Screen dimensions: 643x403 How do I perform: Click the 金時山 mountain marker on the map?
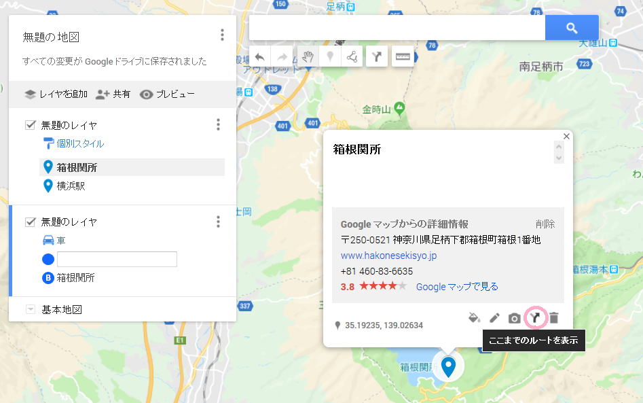coord(399,108)
